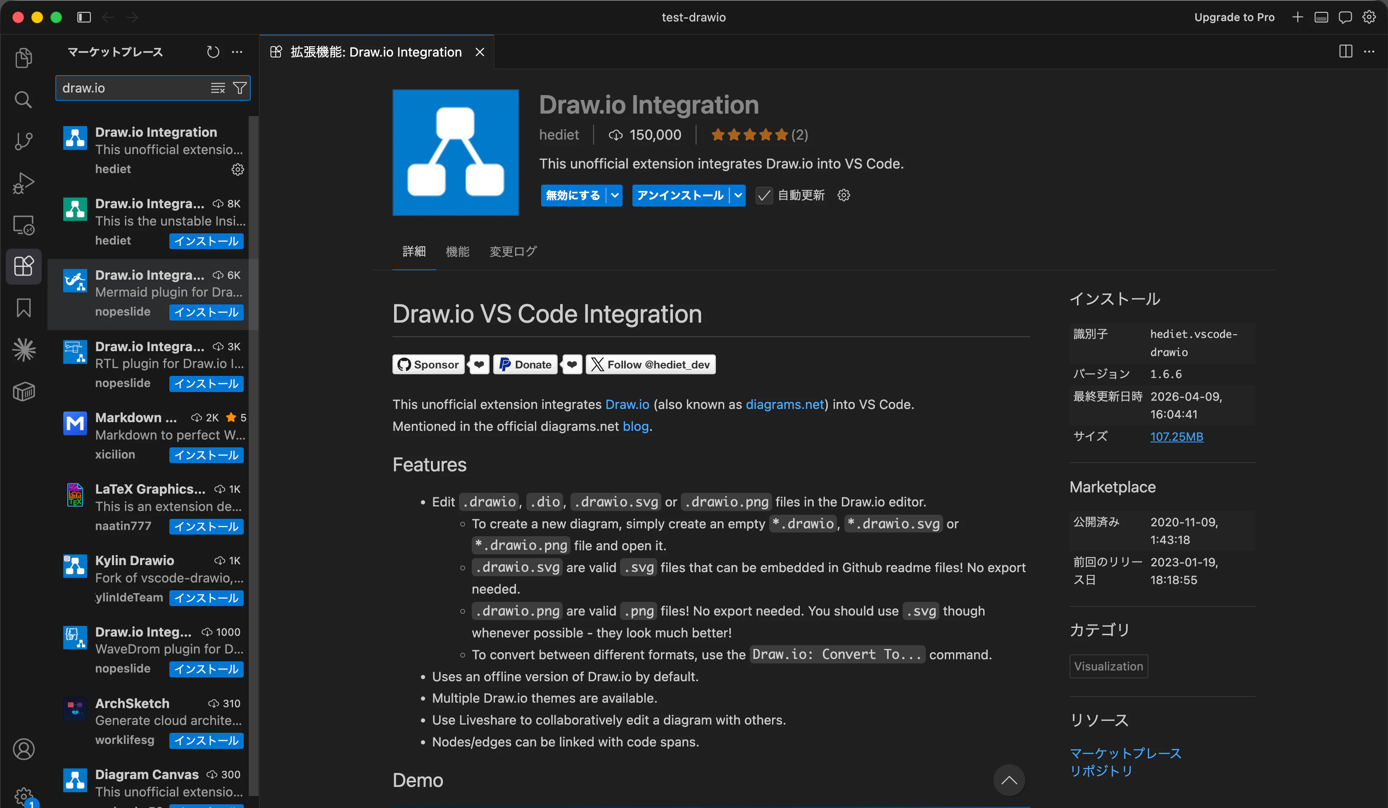Viewport: 1388px width, 808px height.
Task: Install the LaTeX Graphics extension
Action: 207,527
